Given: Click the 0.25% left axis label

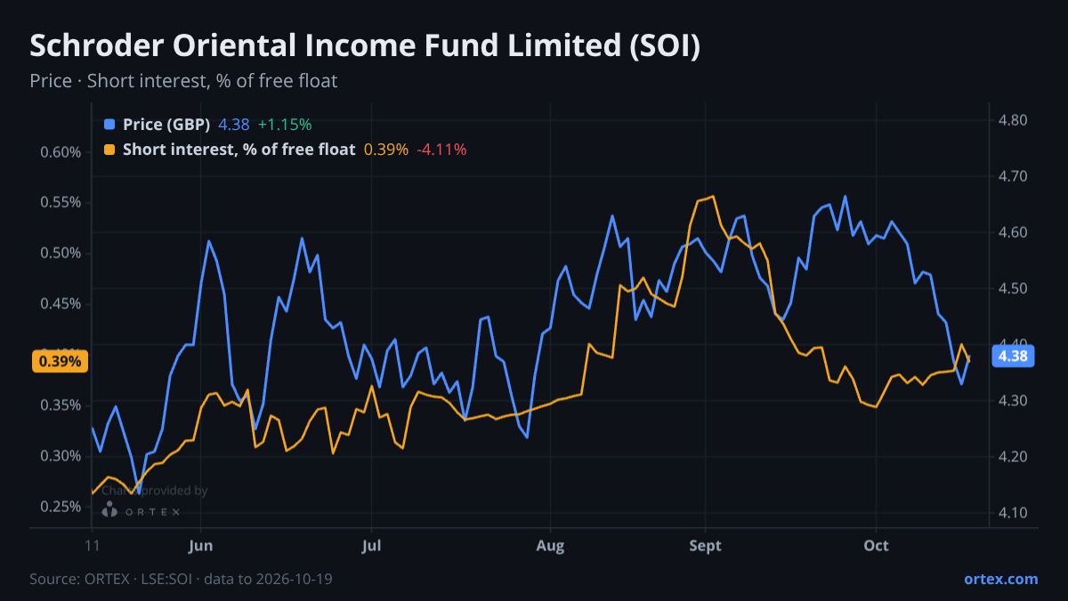Looking at the screenshot, I should coord(61,507).
